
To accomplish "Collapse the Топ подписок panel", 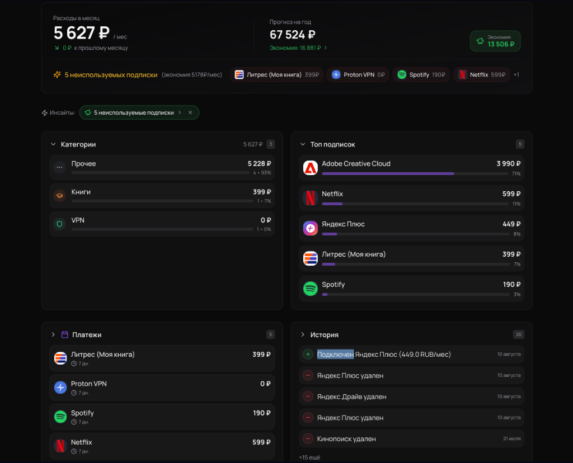I will [x=303, y=144].
